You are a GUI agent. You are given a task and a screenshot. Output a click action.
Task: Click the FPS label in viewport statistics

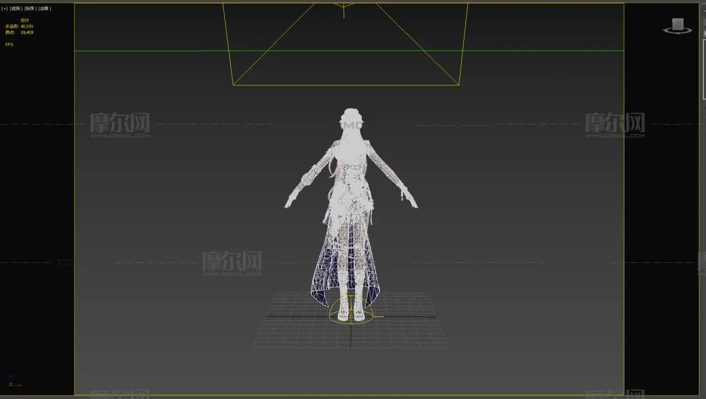9,45
